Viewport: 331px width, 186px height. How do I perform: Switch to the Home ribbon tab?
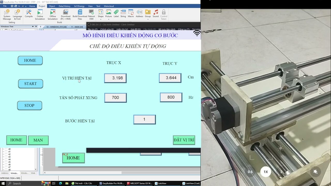[32, 6]
